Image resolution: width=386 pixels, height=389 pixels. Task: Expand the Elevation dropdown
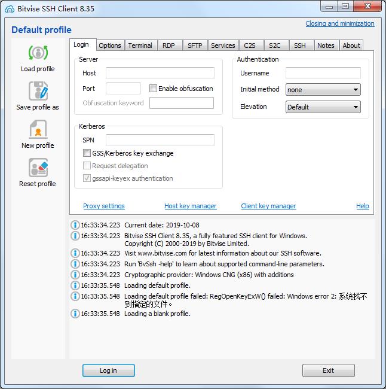pyautogui.click(x=323, y=107)
